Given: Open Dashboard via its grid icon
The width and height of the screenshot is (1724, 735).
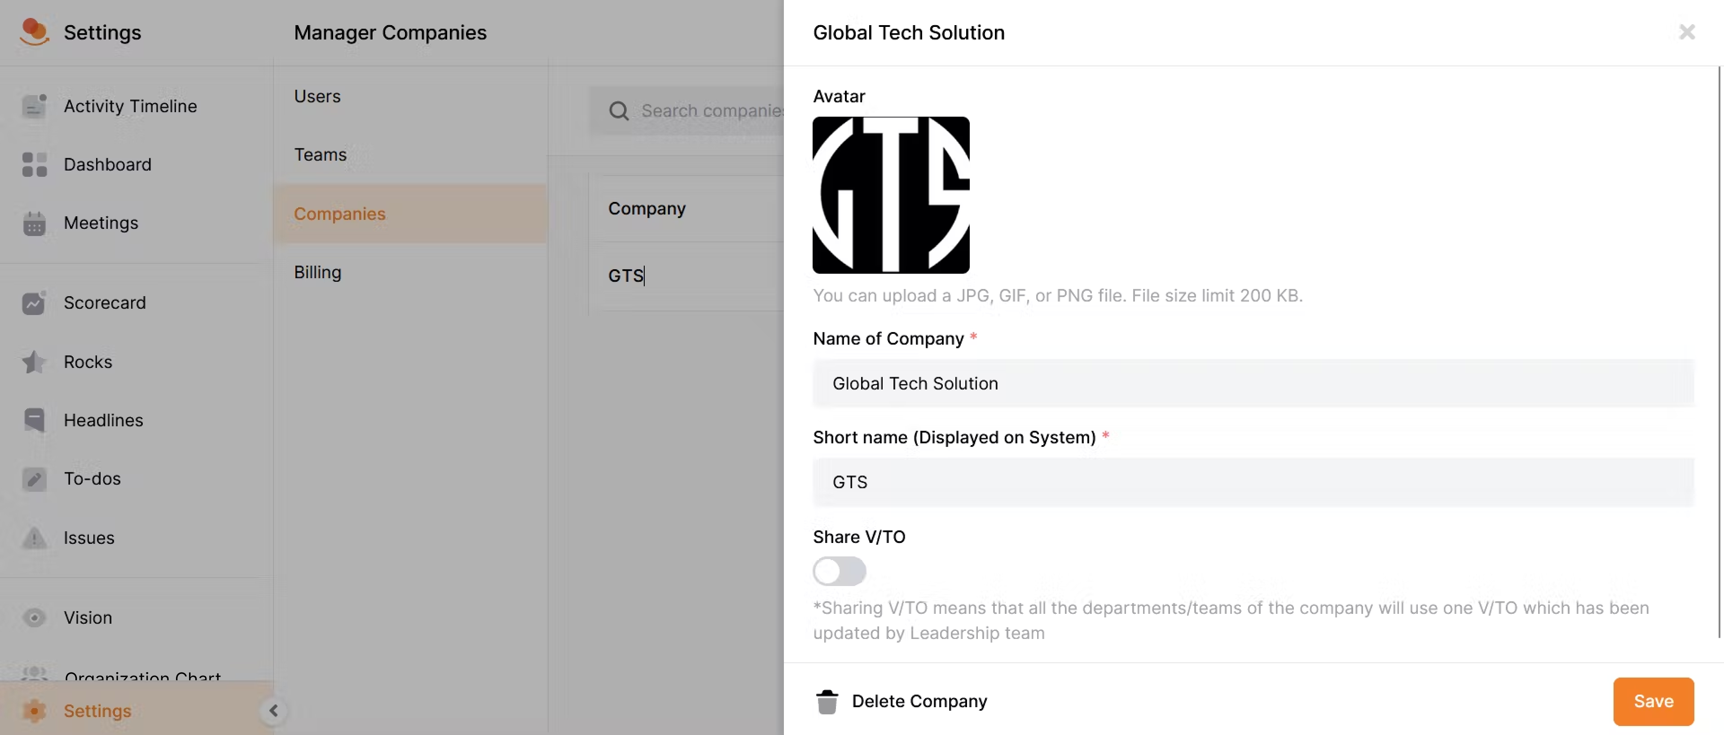Looking at the screenshot, I should point(34,165).
